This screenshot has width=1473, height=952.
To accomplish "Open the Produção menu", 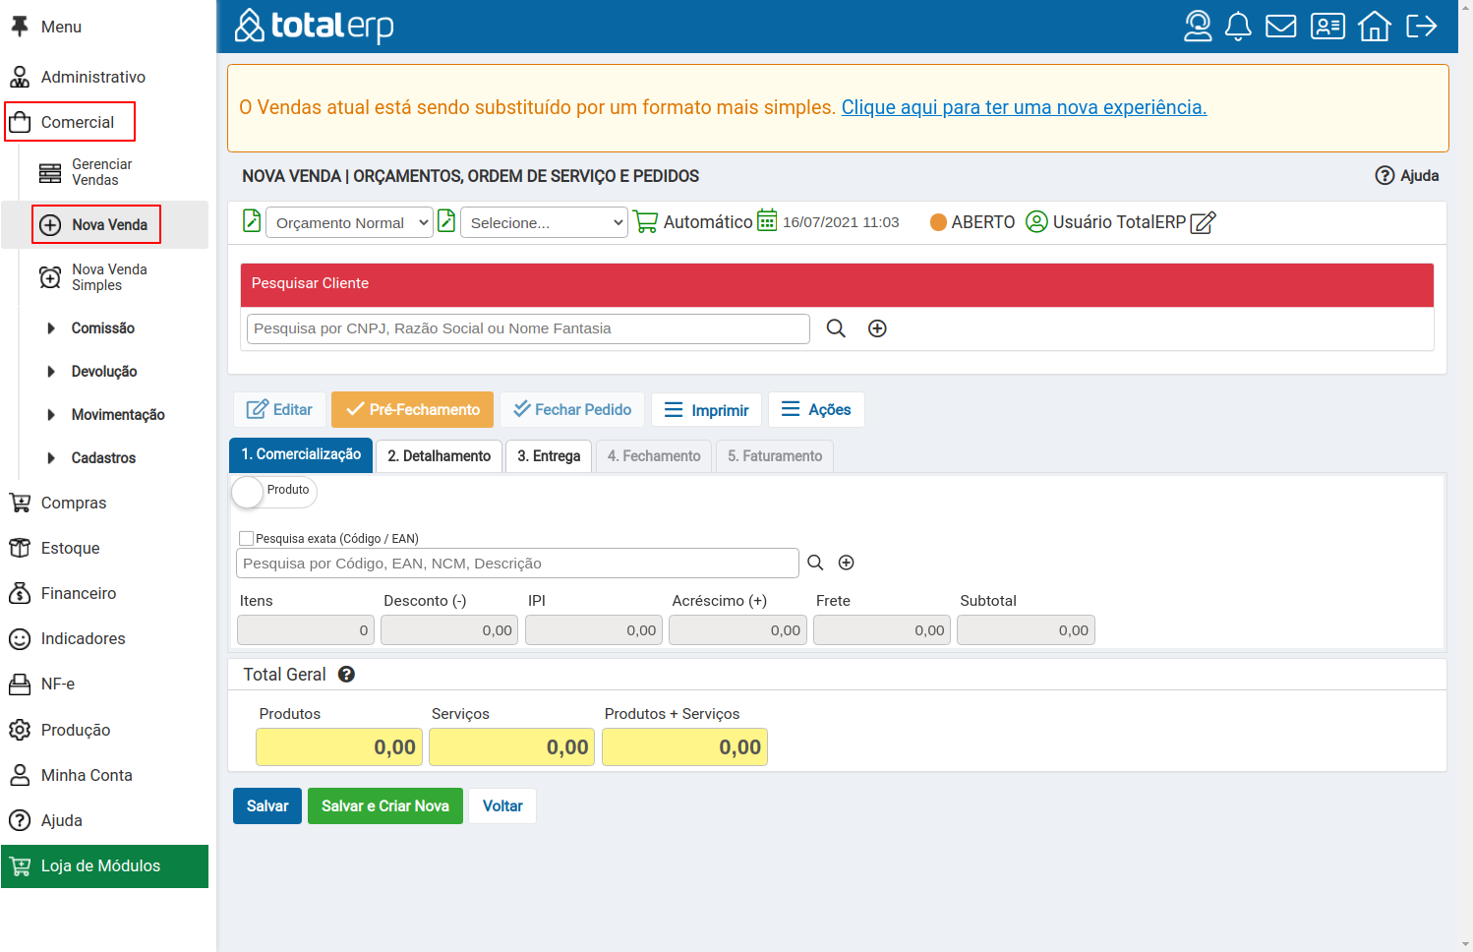I will 75,730.
